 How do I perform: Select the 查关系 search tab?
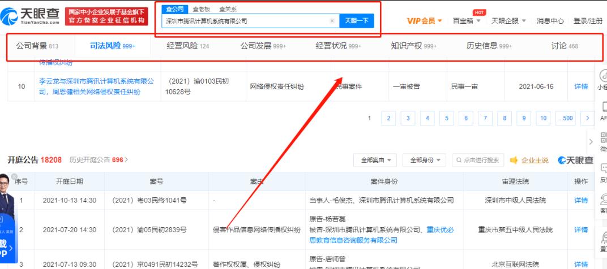228,9
